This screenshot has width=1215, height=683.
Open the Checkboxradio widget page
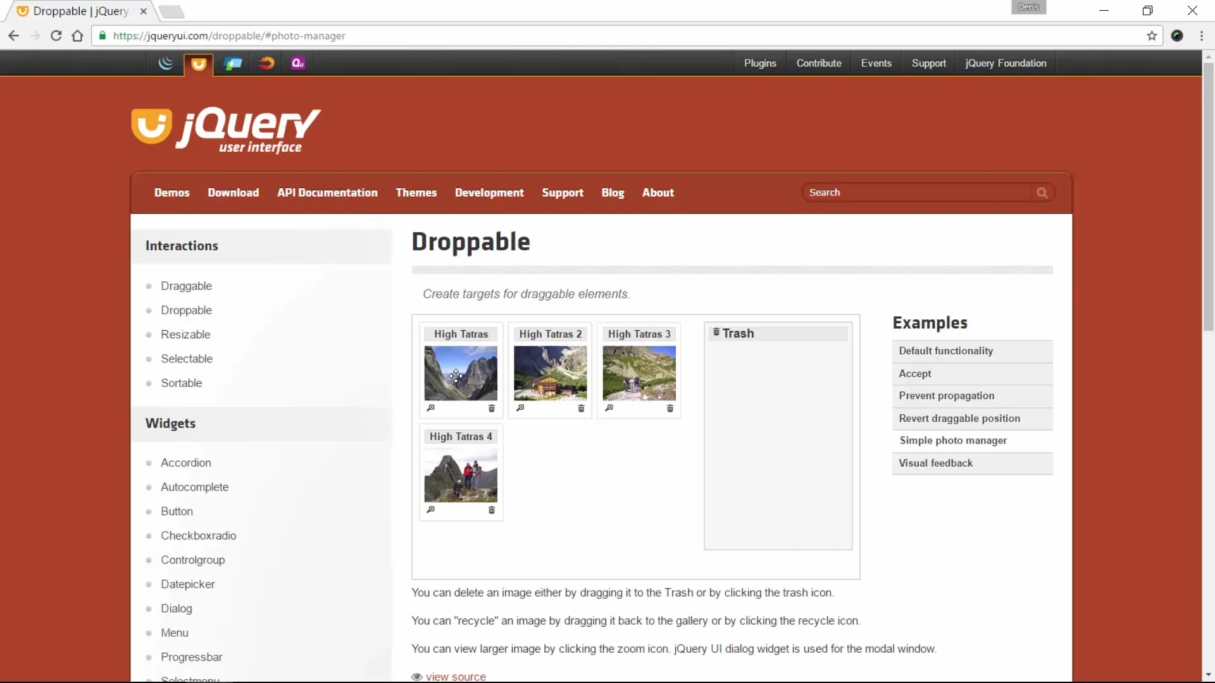(199, 536)
